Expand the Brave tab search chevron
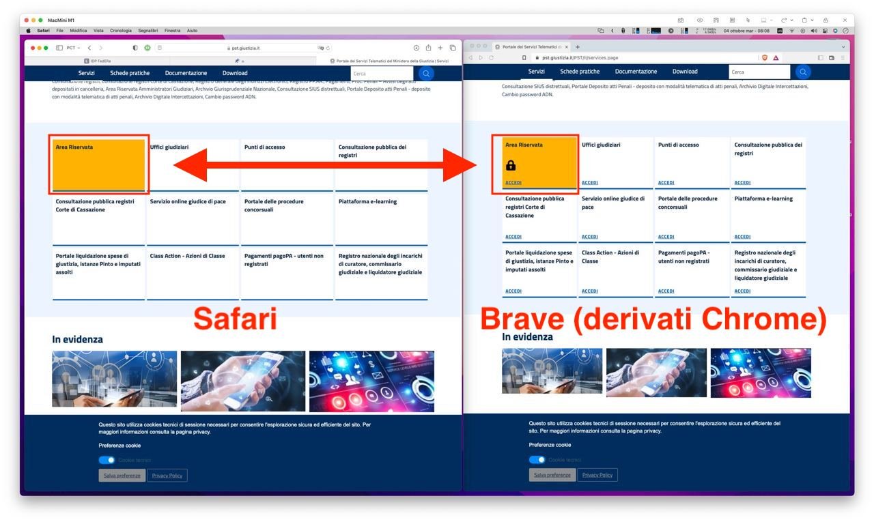This screenshot has height=522, width=874. (x=843, y=46)
